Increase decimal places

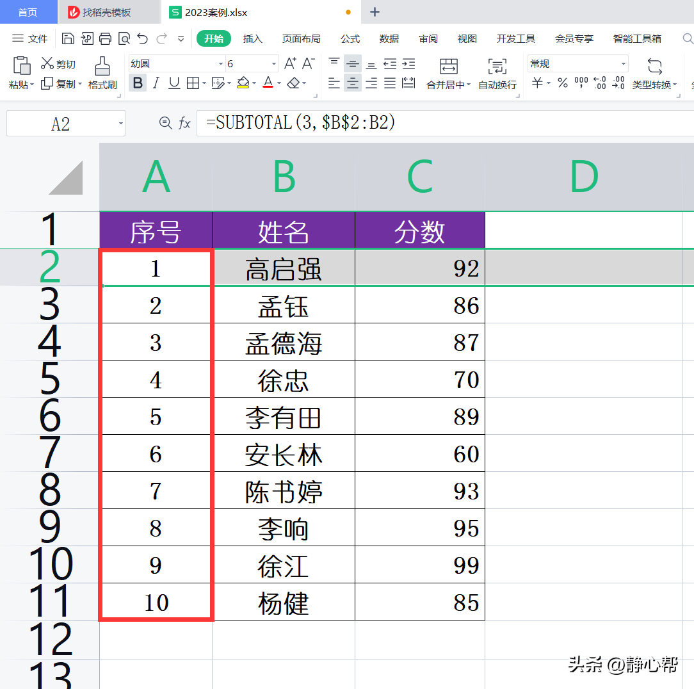(600, 83)
